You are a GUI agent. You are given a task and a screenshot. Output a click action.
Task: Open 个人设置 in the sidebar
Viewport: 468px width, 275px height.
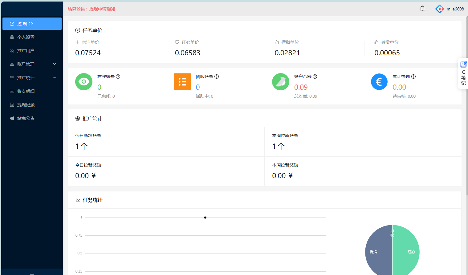click(26, 37)
